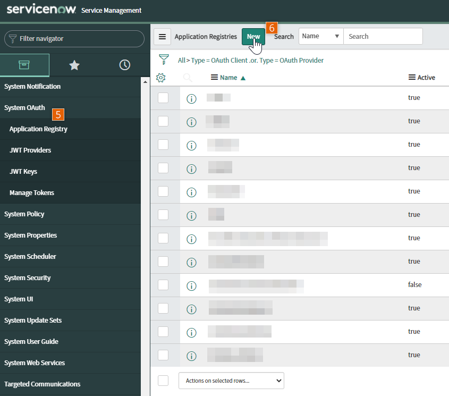Sort by the Active column header

pos(426,78)
